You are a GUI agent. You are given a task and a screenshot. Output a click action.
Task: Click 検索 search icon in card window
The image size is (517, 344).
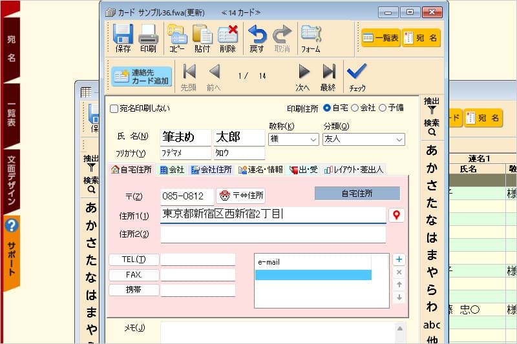pyautogui.click(x=432, y=128)
